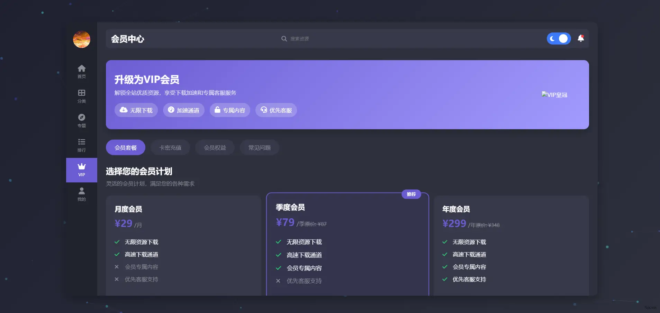Click the 推荐 recommended ribbon on quarterly plan

(x=412, y=194)
